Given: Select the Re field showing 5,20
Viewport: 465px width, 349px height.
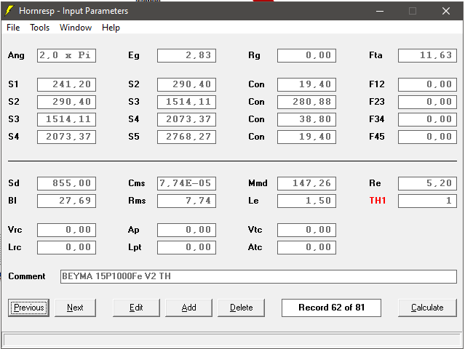Looking at the screenshot, I should (x=427, y=183).
